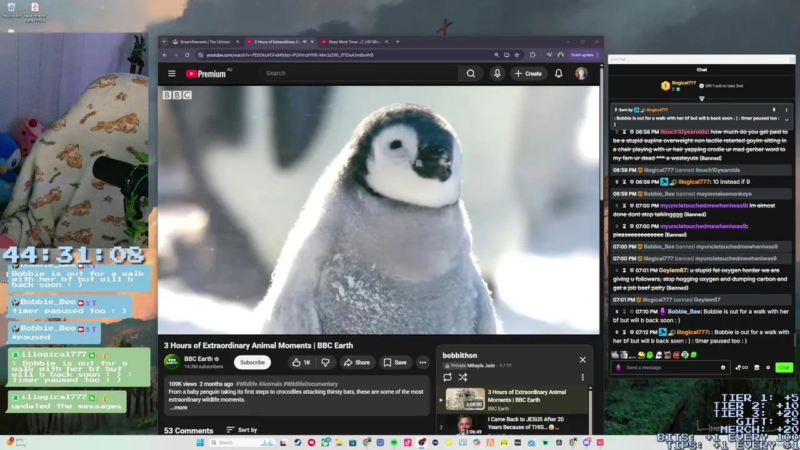Click the BBC Earth channel avatar
This screenshot has width=800, height=450.
point(172,362)
